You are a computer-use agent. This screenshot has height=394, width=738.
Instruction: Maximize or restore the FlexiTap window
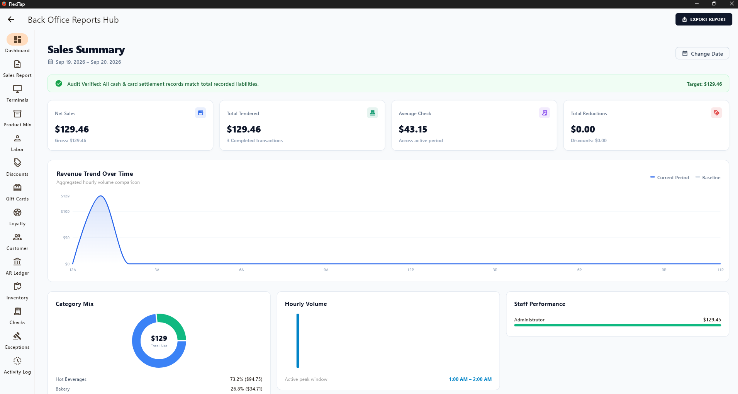pyautogui.click(x=714, y=4)
